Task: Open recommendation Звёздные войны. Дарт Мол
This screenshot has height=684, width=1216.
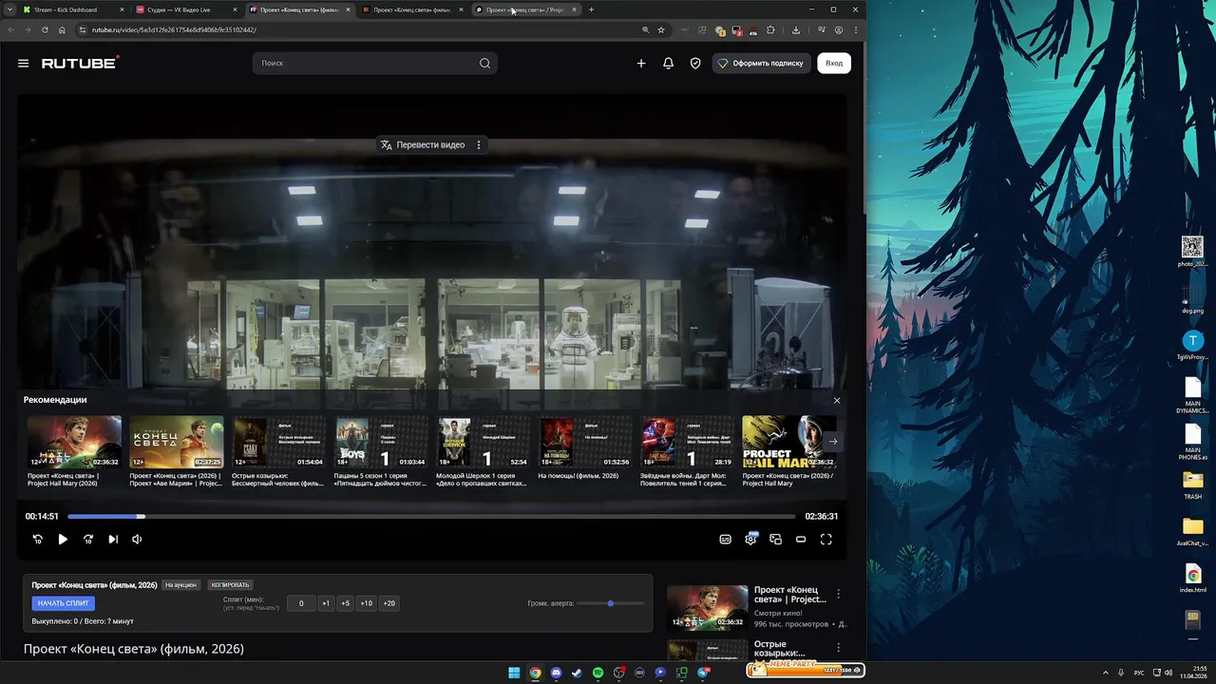Action: pyautogui.click(x=688, y=451)
